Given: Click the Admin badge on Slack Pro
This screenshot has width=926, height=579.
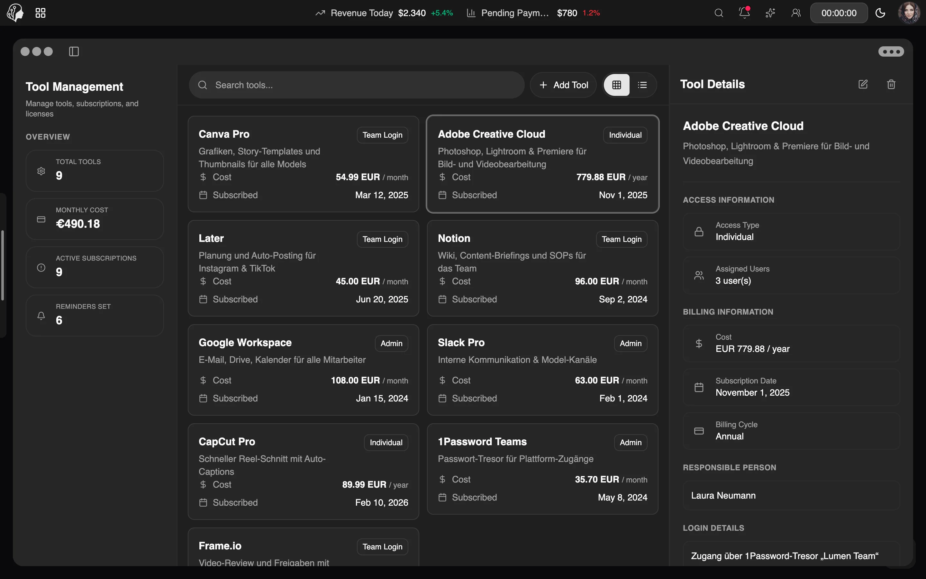Looking at the screenshot, I should tap(630, 343).
